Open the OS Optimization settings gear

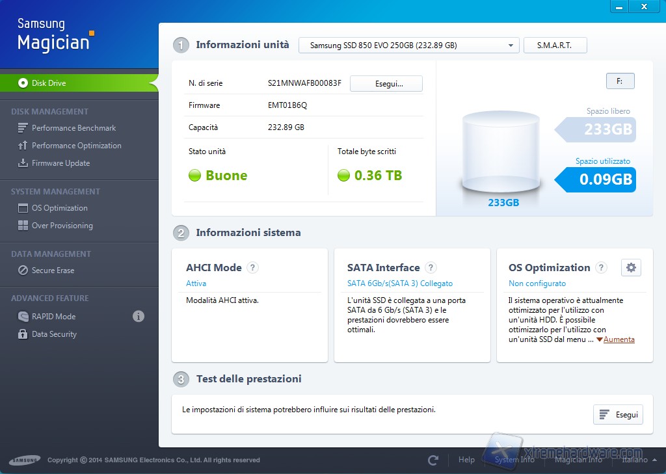631,267
